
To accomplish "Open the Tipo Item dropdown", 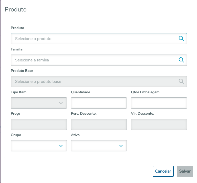I will pyautogui.click(x=36, y=103).
